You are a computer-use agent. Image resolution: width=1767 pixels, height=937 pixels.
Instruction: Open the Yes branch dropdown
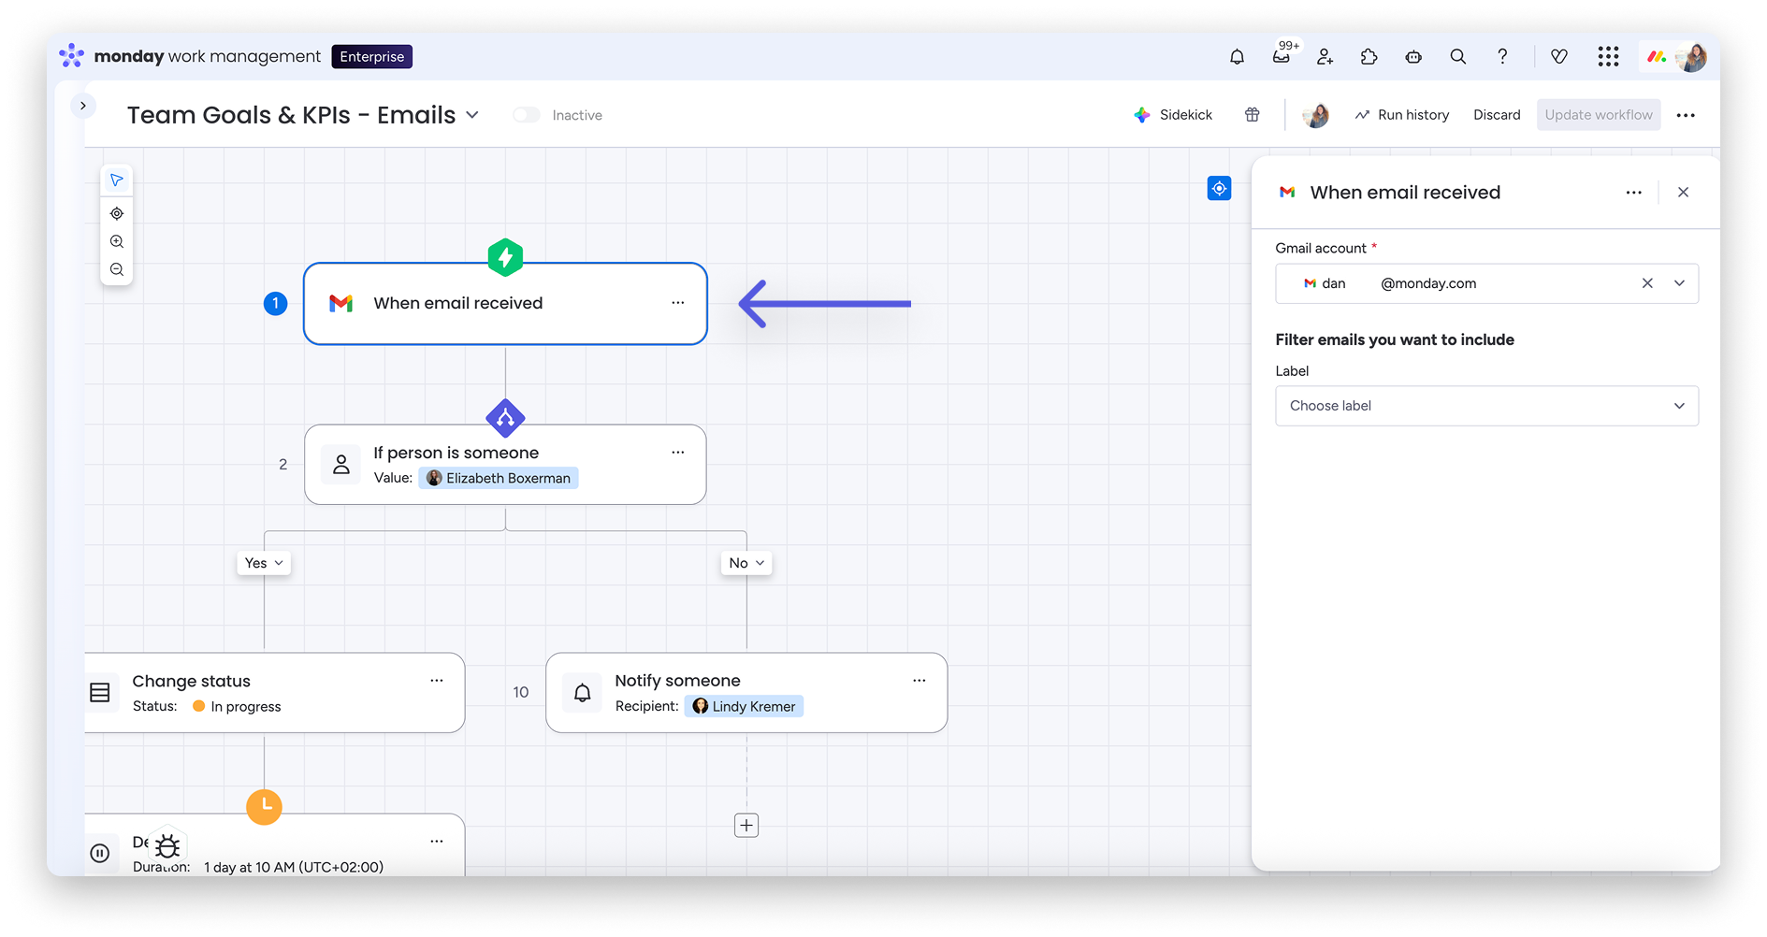tap(264, 563)
